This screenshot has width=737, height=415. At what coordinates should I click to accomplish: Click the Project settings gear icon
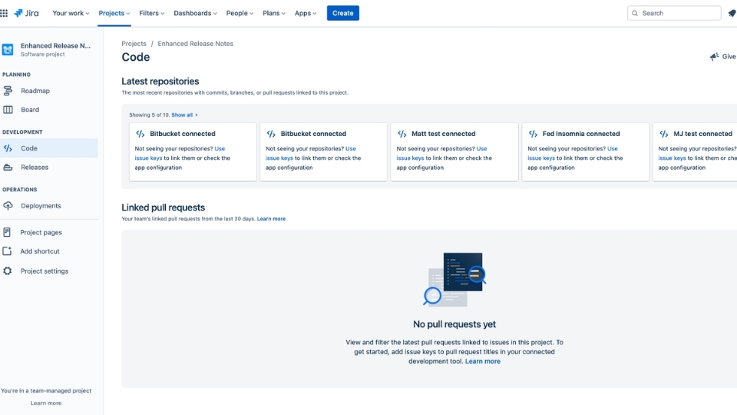click(x=8, y=271)
